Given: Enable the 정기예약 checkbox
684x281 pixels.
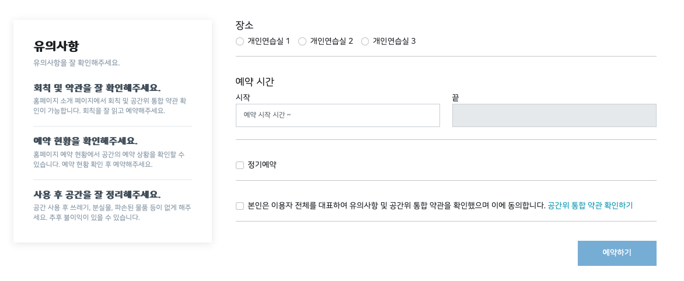Looking at the screenshot, I should [x=240, y=165].
